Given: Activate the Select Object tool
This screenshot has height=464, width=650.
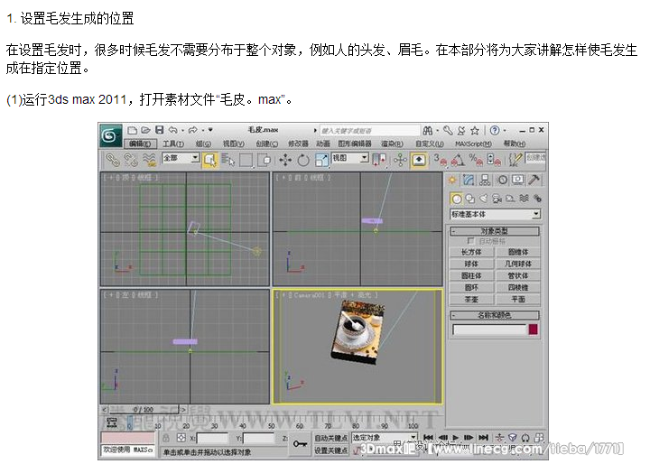Looking at the screenshot, I should [x=210, y=160].
